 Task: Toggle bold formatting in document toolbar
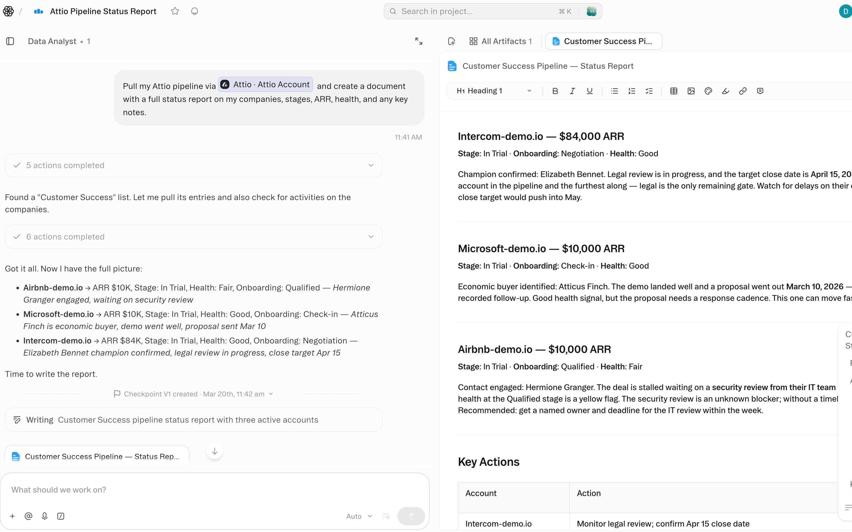pyautogui.click(x=555, y=91)
